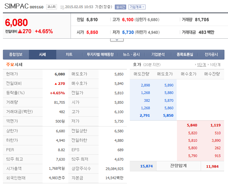Image resolution: width=228 pixels, height=185 pixels.
Task: Open the 투자자별 매매동향 tab
Action: pyautogui.click(x=100, y=55)
